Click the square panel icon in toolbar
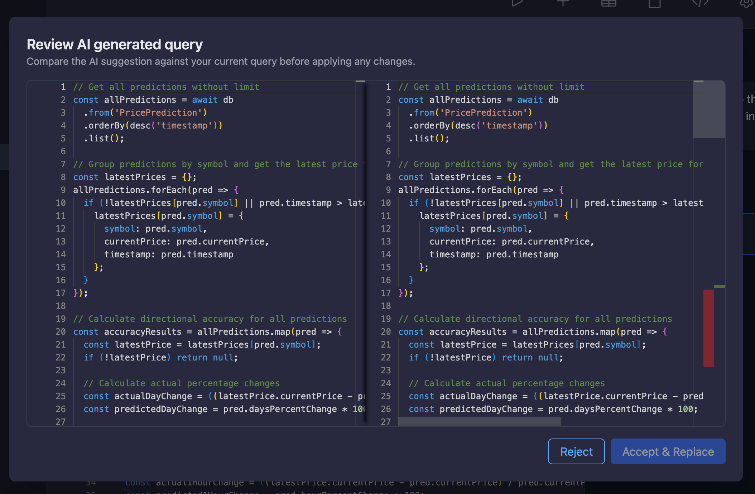The height and width of the screenshot is (494, 755). tap(654, 4)
